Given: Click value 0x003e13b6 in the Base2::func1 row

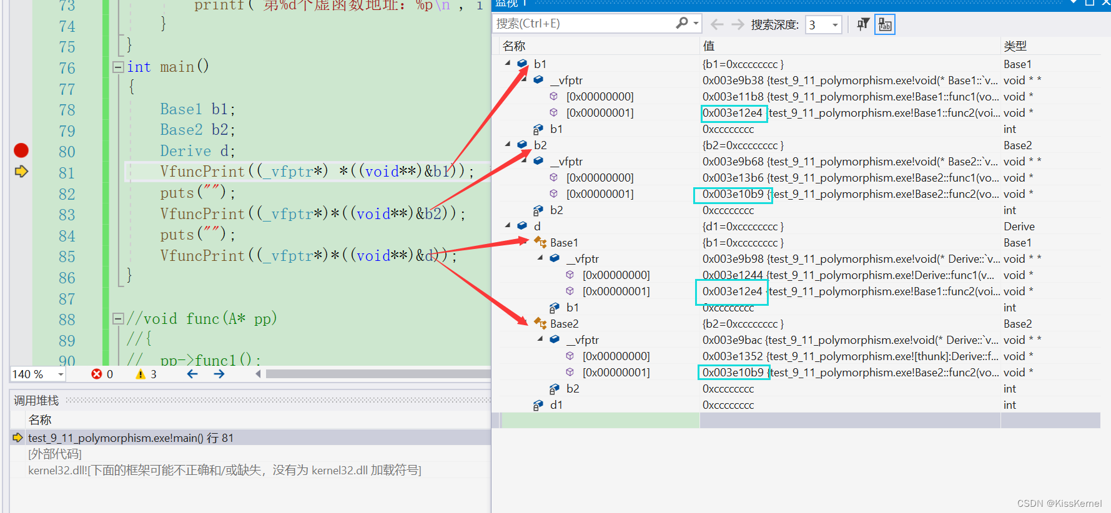Looking at the screenshot, I should (x=733, y=178).
